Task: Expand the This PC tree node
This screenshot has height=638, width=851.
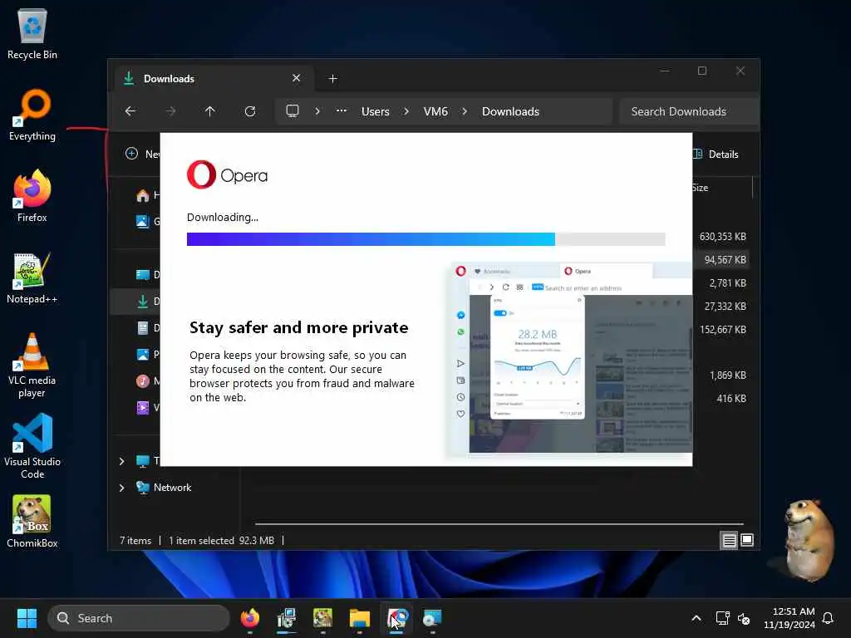Action: (122, 461)
